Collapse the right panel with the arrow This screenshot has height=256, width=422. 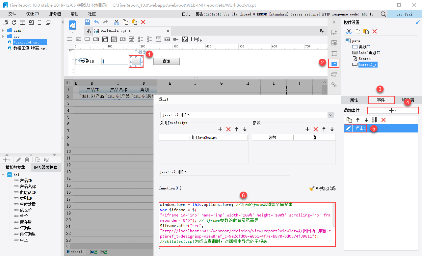(334, 22)
